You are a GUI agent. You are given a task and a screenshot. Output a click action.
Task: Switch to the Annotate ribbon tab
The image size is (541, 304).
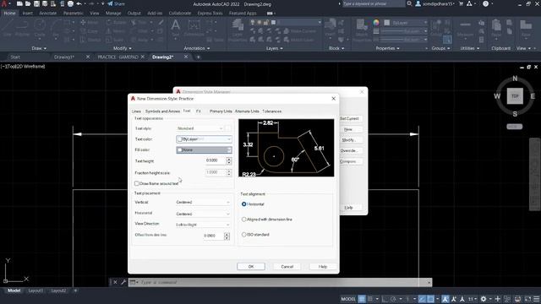coord(47,14)
